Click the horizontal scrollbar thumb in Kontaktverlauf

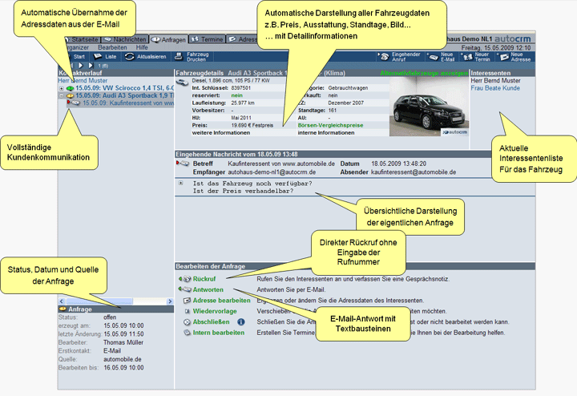(x=99, y=301)
